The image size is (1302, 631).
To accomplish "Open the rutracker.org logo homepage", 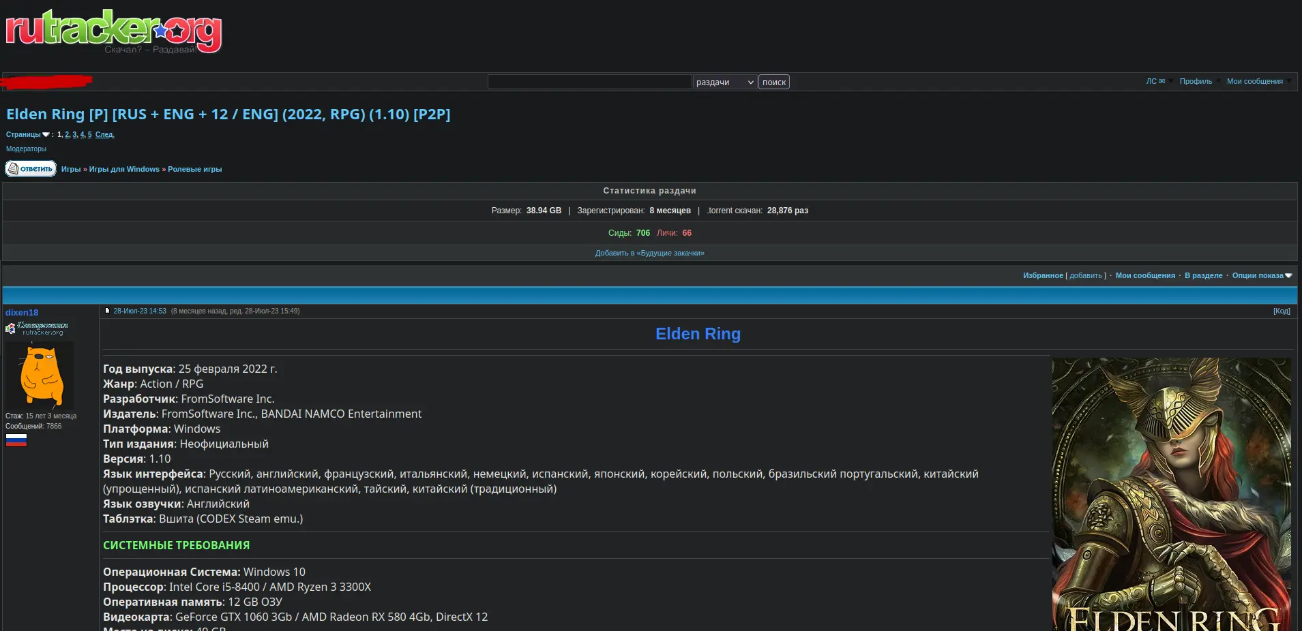I will click(x=114, y=31).
